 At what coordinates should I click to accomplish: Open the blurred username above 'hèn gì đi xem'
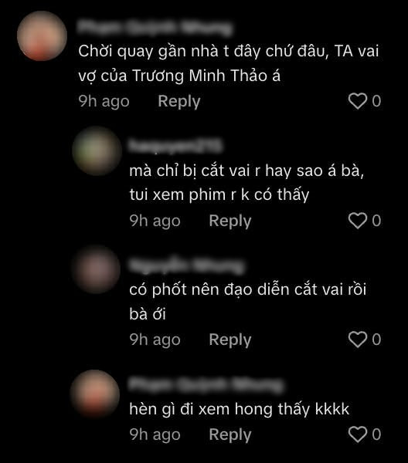coord(206,385)
